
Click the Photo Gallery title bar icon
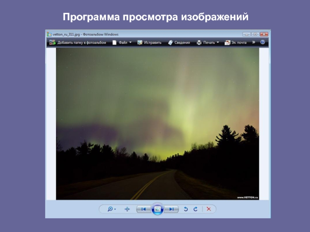click(x=49, y=34)
